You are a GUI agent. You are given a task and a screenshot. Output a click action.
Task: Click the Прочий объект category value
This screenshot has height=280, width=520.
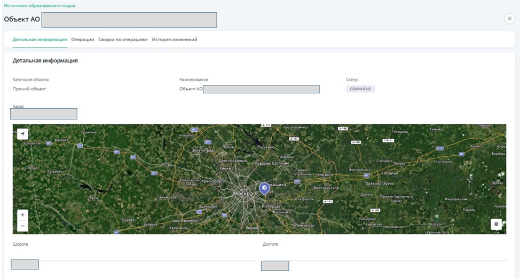tap(29, 89)
